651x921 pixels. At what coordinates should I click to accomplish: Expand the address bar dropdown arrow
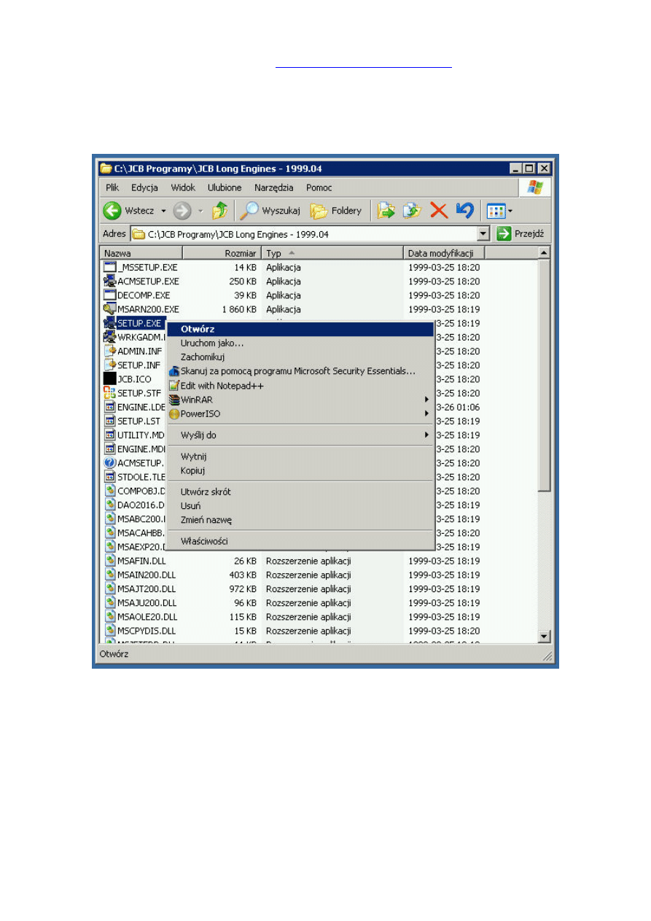pyautogui.click(x=483, y=234)
